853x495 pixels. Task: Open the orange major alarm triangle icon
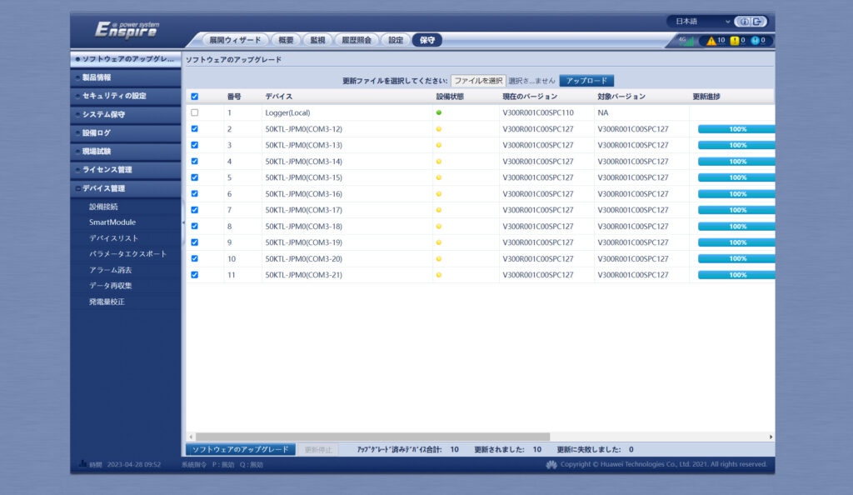pos(711,40)
